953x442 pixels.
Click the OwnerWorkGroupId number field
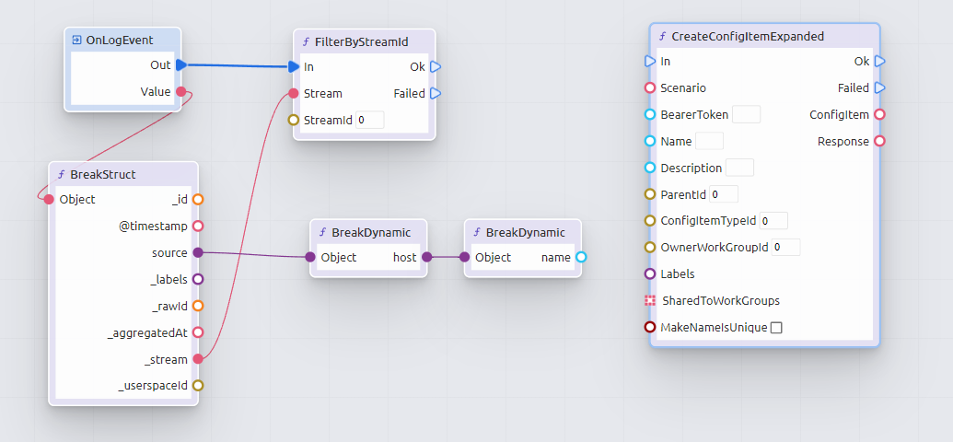(785, 248)
